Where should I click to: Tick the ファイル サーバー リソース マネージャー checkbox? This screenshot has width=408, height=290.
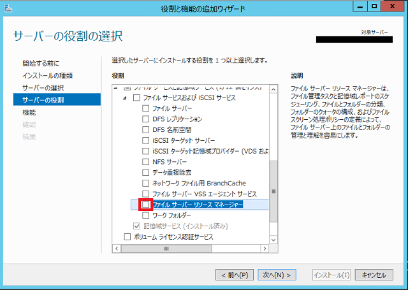(146, 205)
